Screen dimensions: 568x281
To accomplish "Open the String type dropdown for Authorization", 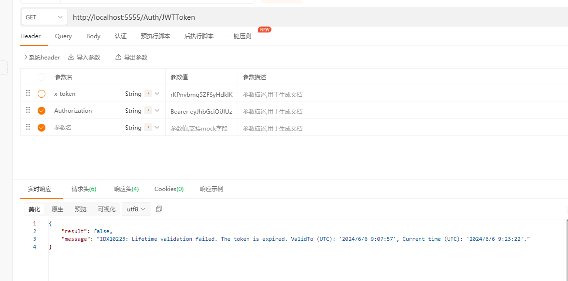I will 157,111.
